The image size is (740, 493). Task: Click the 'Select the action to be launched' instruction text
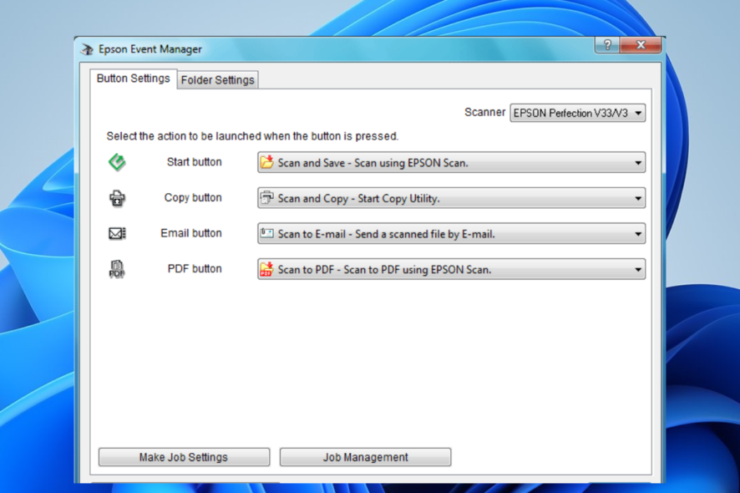coord(252,136)
